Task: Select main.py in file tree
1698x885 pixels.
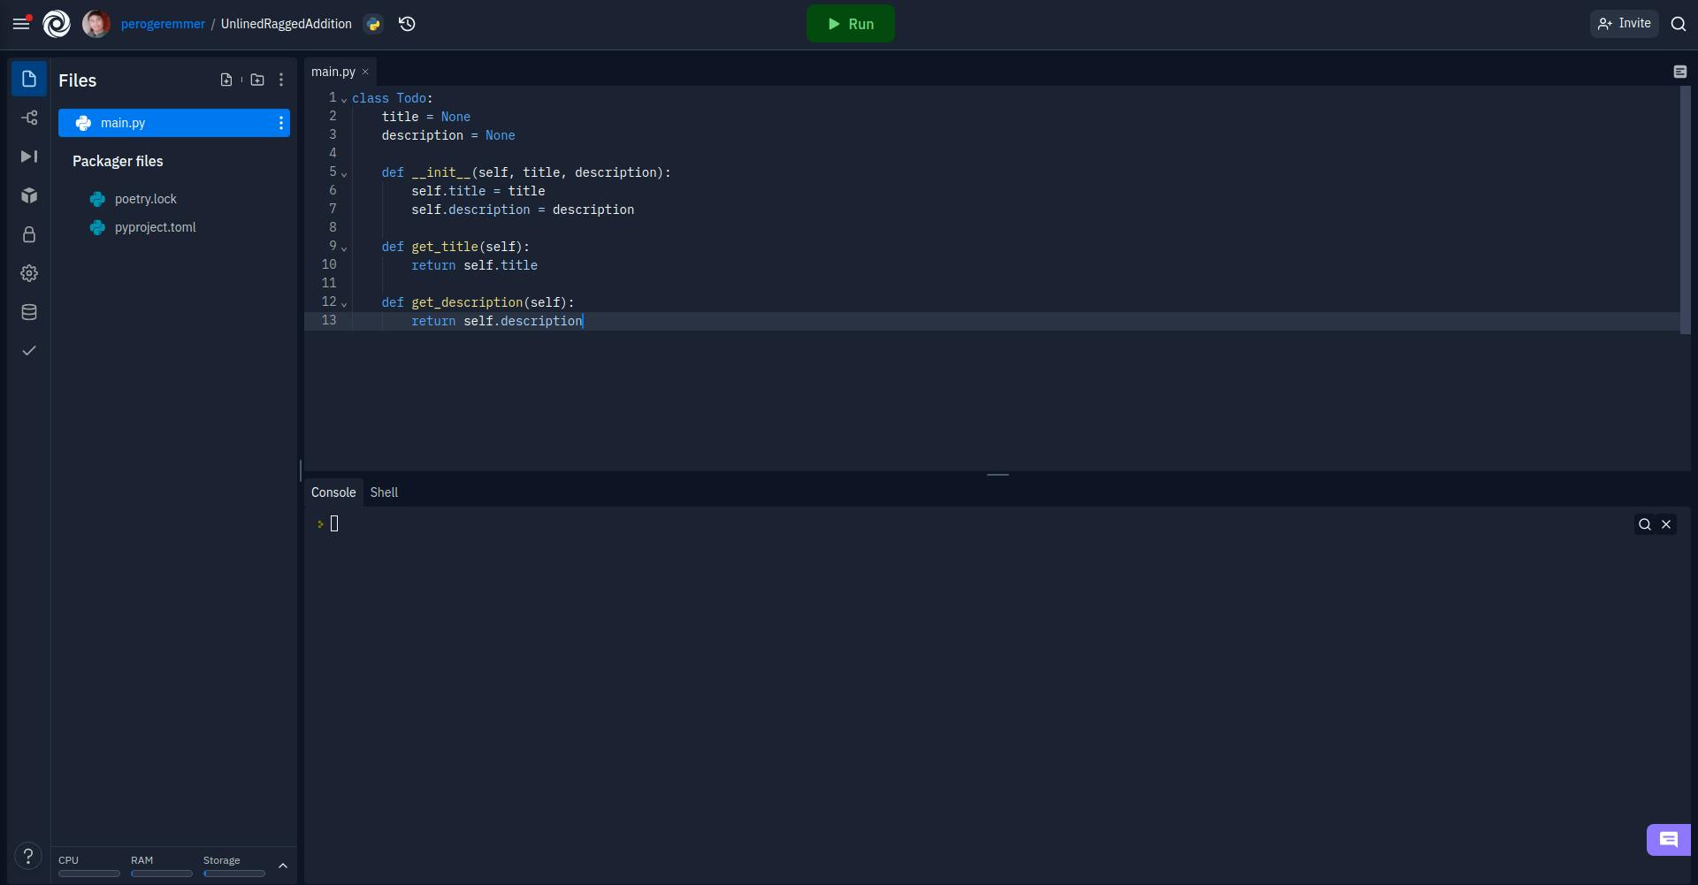Action: pyautogui.click(x=174, y=123)
